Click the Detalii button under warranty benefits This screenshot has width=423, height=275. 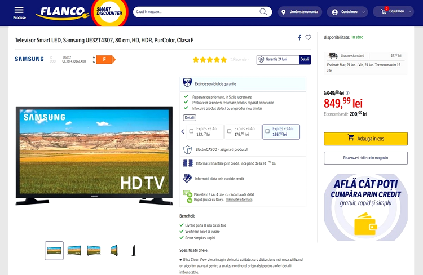click(x=190, y=118)
